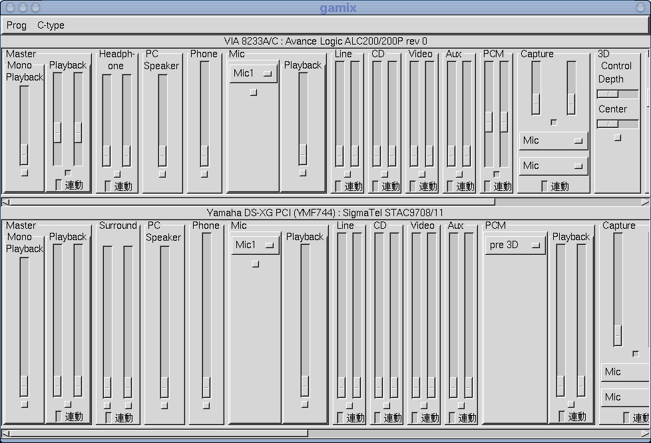Toggle the small box between VIA Capture sliders

point(554,122)
